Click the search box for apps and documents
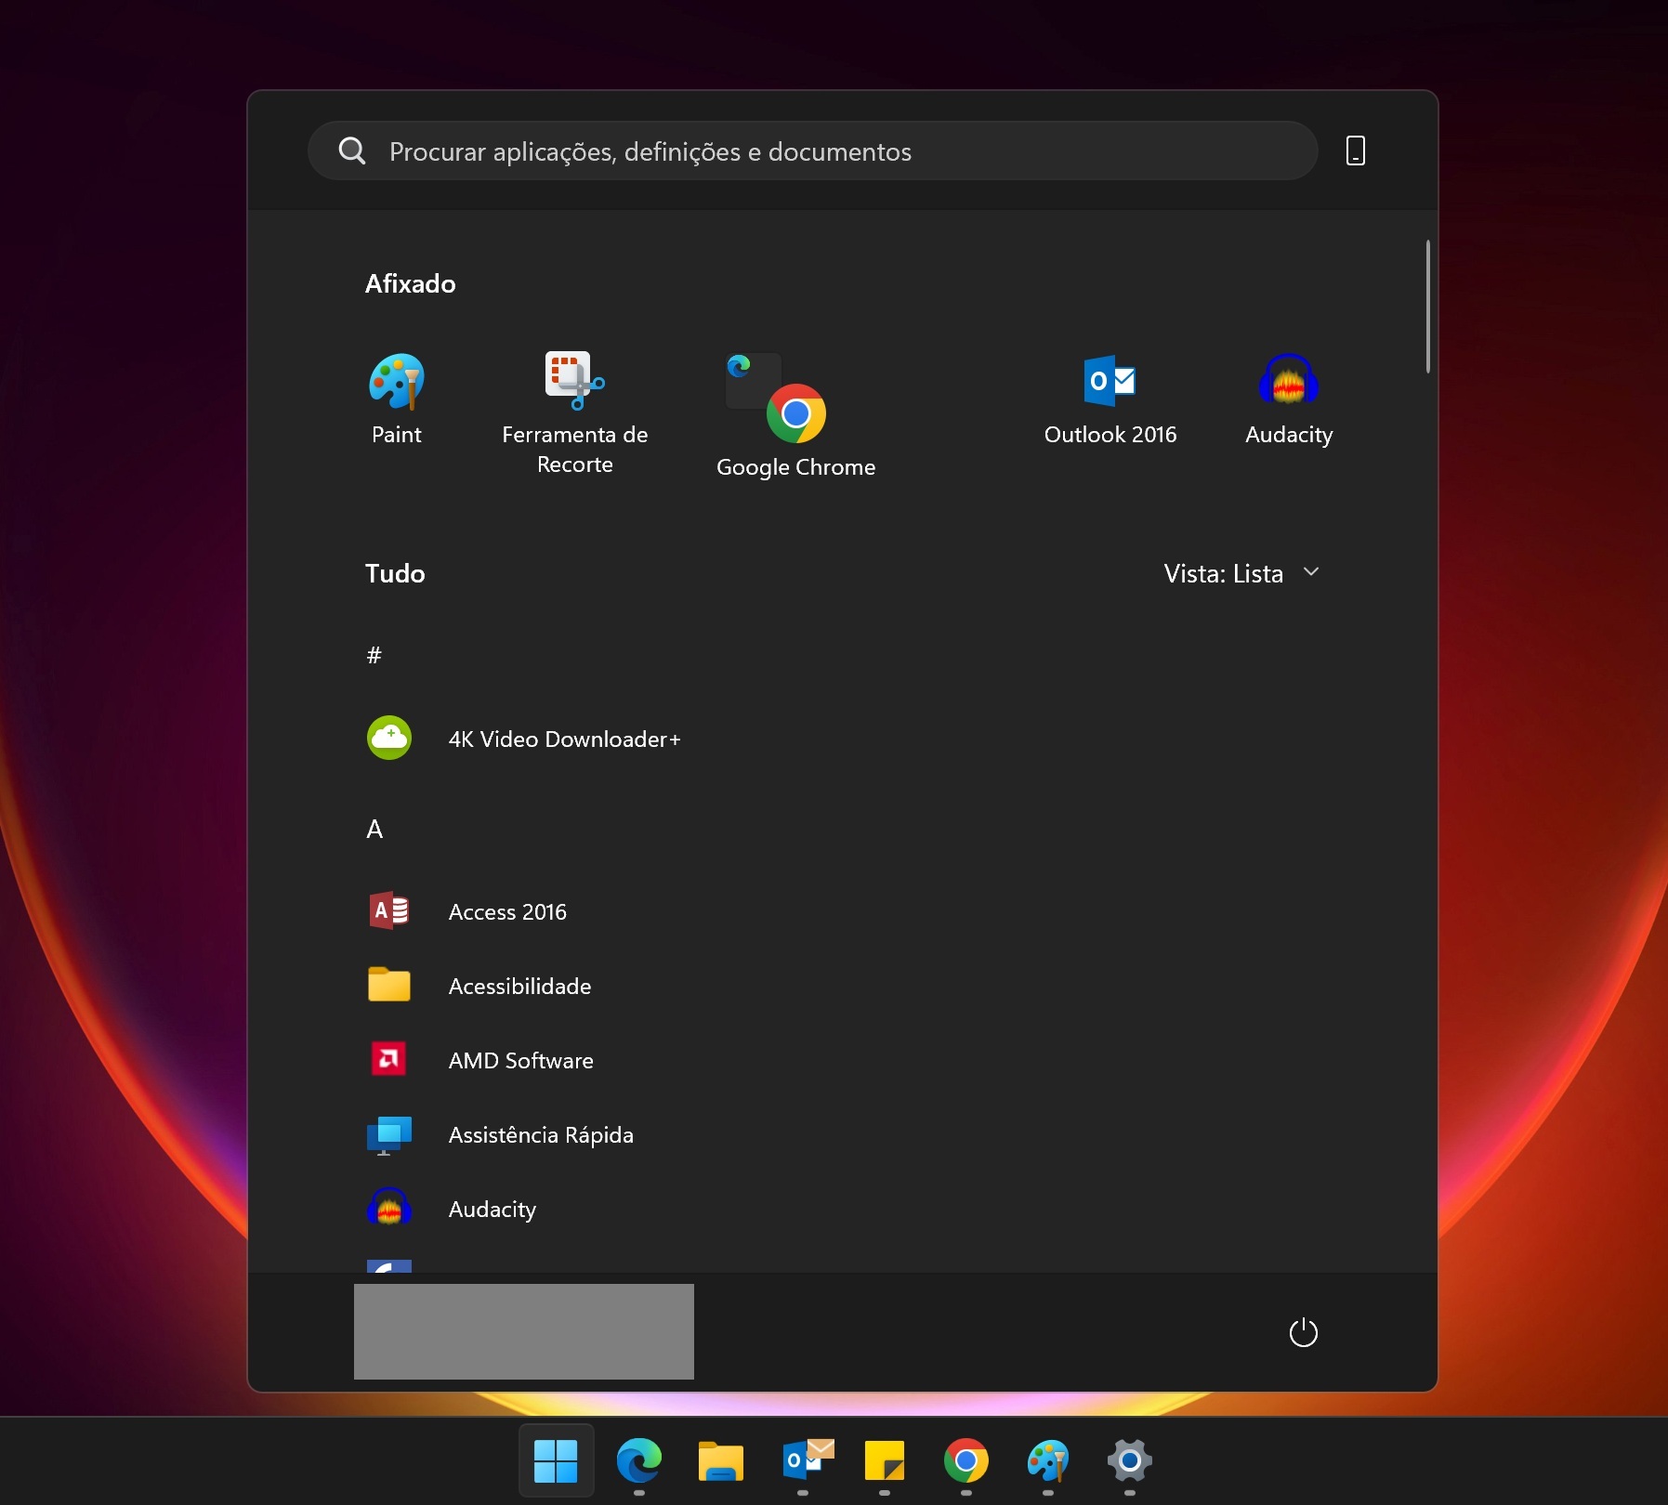Image resolution: width=1668 pixels, height=1505 pixels. click(x=813, y=151)
